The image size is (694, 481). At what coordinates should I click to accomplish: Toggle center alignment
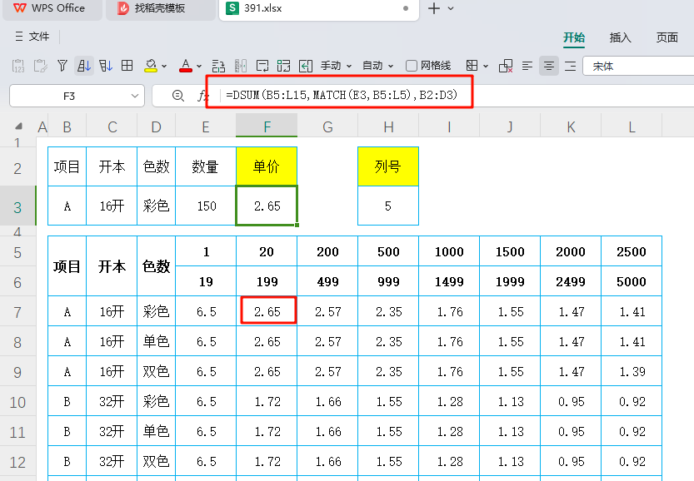(549, 66)
